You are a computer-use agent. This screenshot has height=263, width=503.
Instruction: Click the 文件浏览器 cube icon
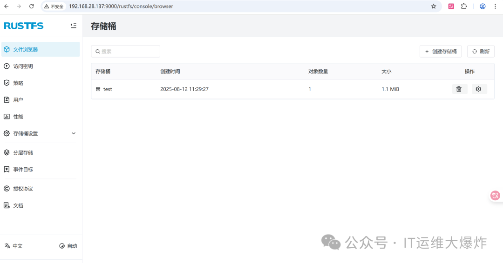(x=7, y=49)
